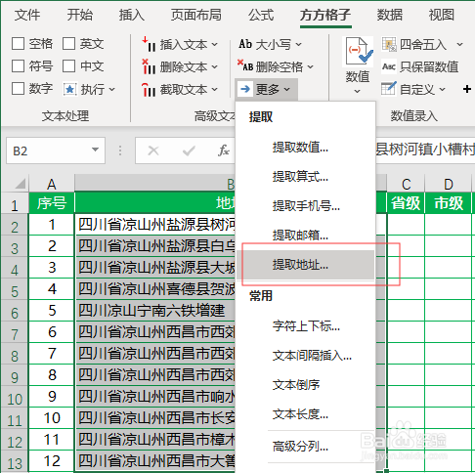
Task: Open the 执行 dropdown arrow
Action: click(x=111, y=89)
